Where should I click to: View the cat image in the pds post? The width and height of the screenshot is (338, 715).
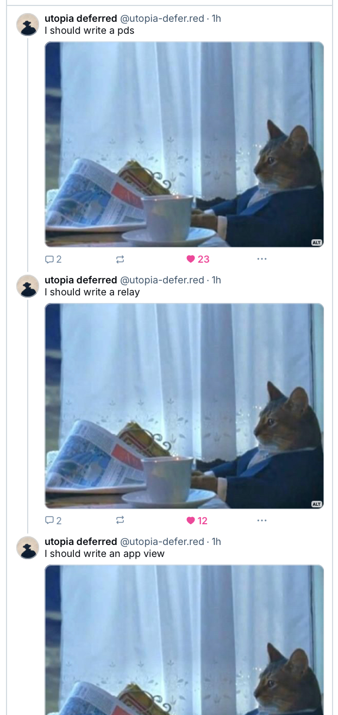click(x=184, y=144)
